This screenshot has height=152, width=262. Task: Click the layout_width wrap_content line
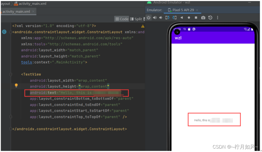pos(68,81)
